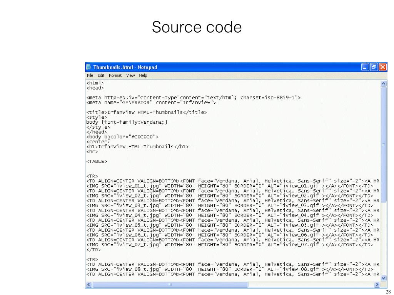Click the </head> closing tag line
This screenshot has height=295, width=394.
click(x=97, y=132)
